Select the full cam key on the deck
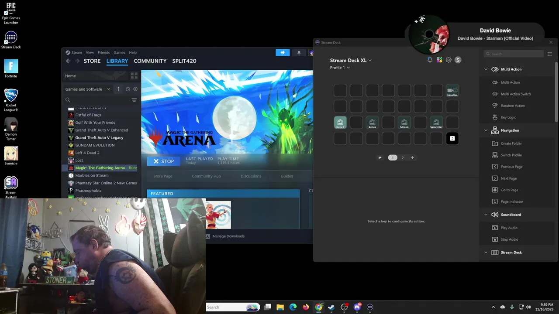This screenshot has width=559, height=314. click(404, 123)
